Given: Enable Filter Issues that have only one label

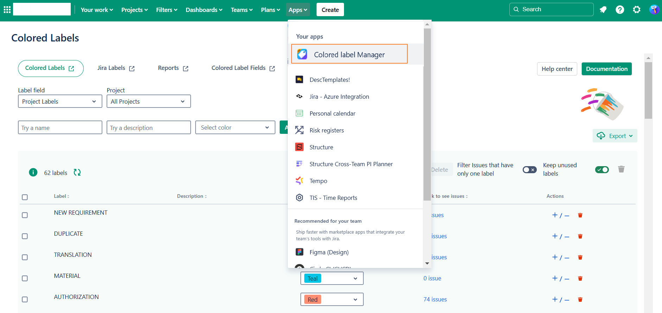Looking at the screenshot, I should coord(529,170).
